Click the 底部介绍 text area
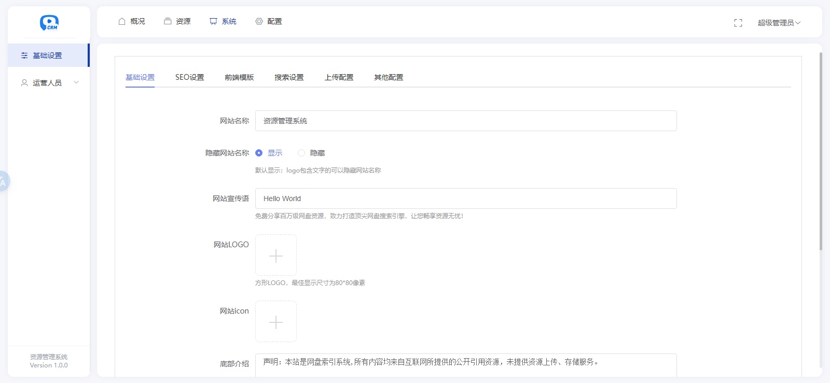830x383 pixels. coord(466,365)
